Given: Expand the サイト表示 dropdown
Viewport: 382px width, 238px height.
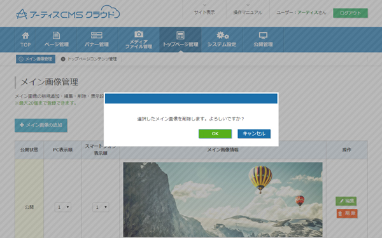Looking at the screenshot, I should (x=204, y=10).
